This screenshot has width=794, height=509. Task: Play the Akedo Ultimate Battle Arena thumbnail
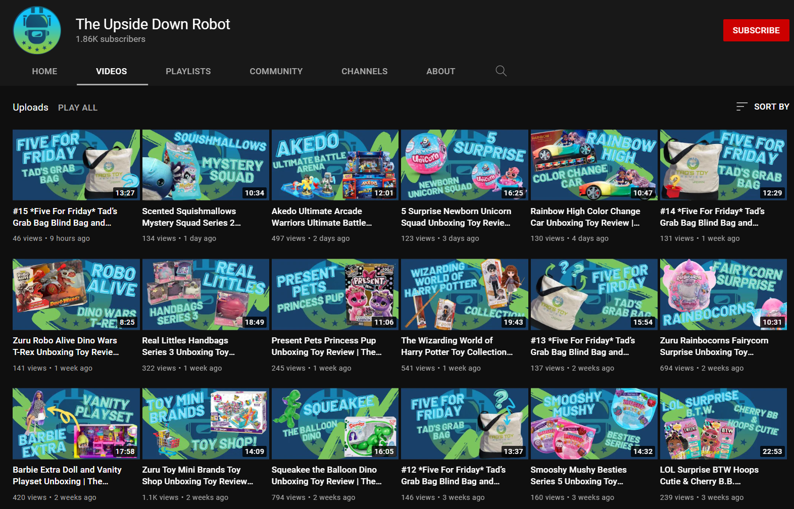(335, 165)
